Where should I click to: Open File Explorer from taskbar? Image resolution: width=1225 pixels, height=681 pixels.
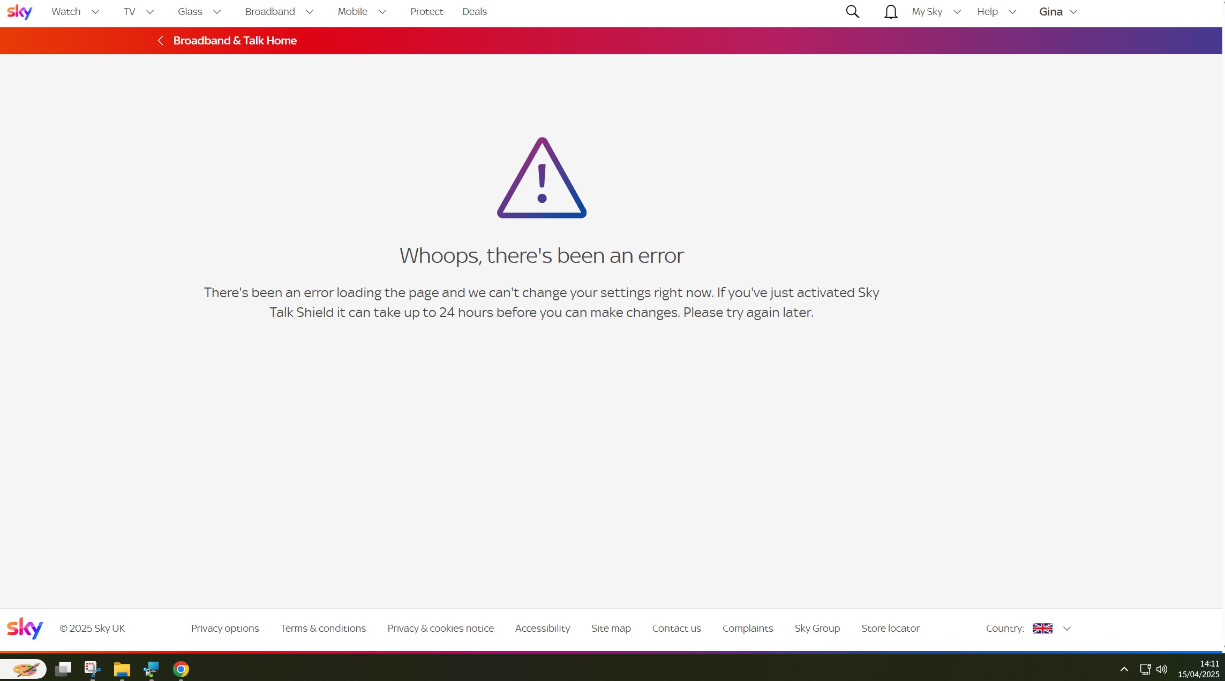[122, 669]
